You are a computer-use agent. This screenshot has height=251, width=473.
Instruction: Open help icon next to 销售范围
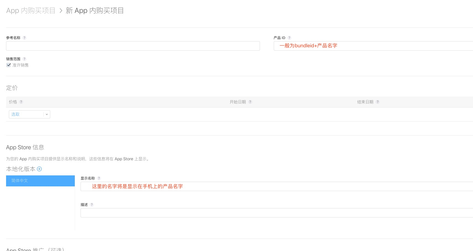tap(24, 59)
